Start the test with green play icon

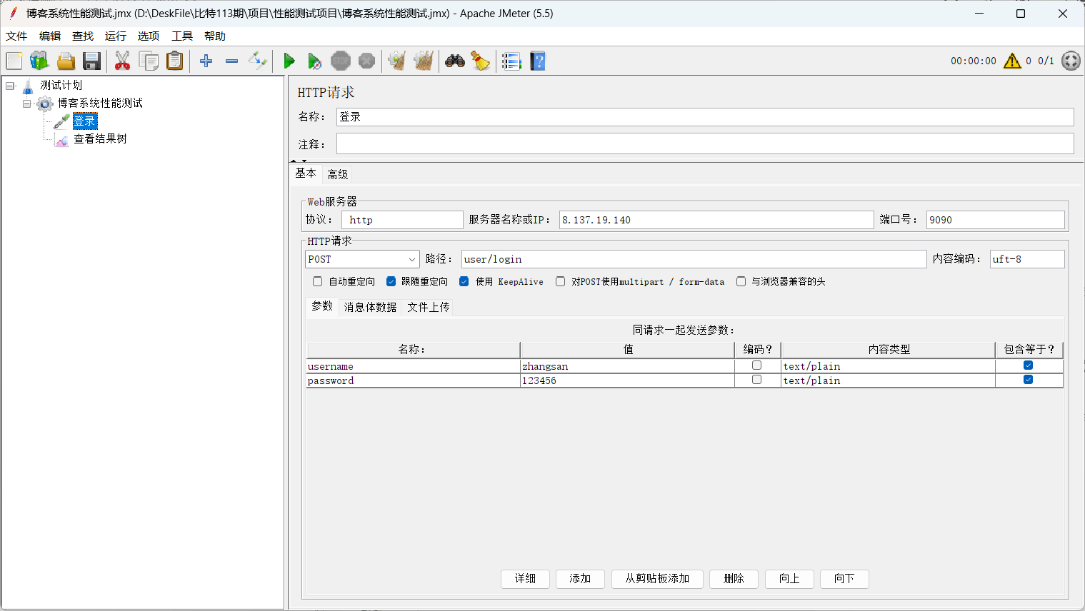coord(289,61)
